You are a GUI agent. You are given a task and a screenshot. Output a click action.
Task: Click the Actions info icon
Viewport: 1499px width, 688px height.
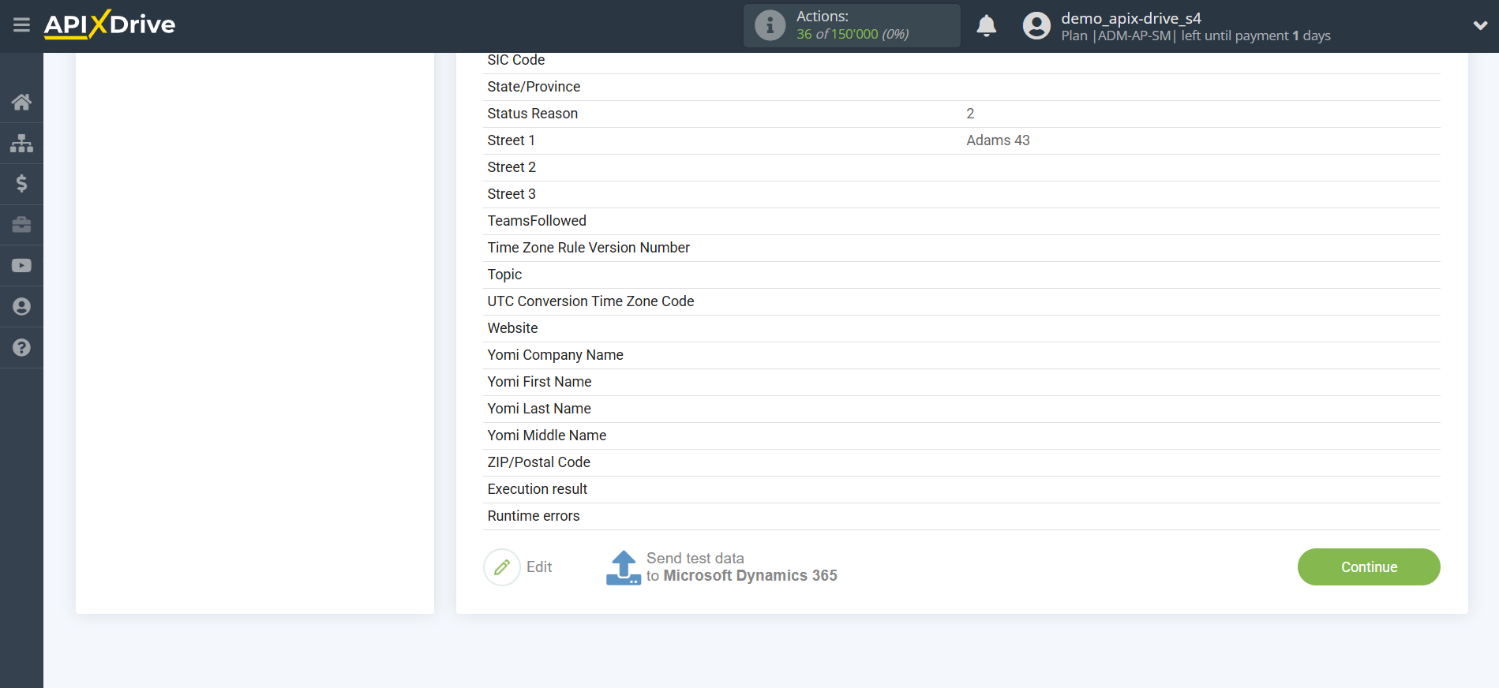(770, 25)
